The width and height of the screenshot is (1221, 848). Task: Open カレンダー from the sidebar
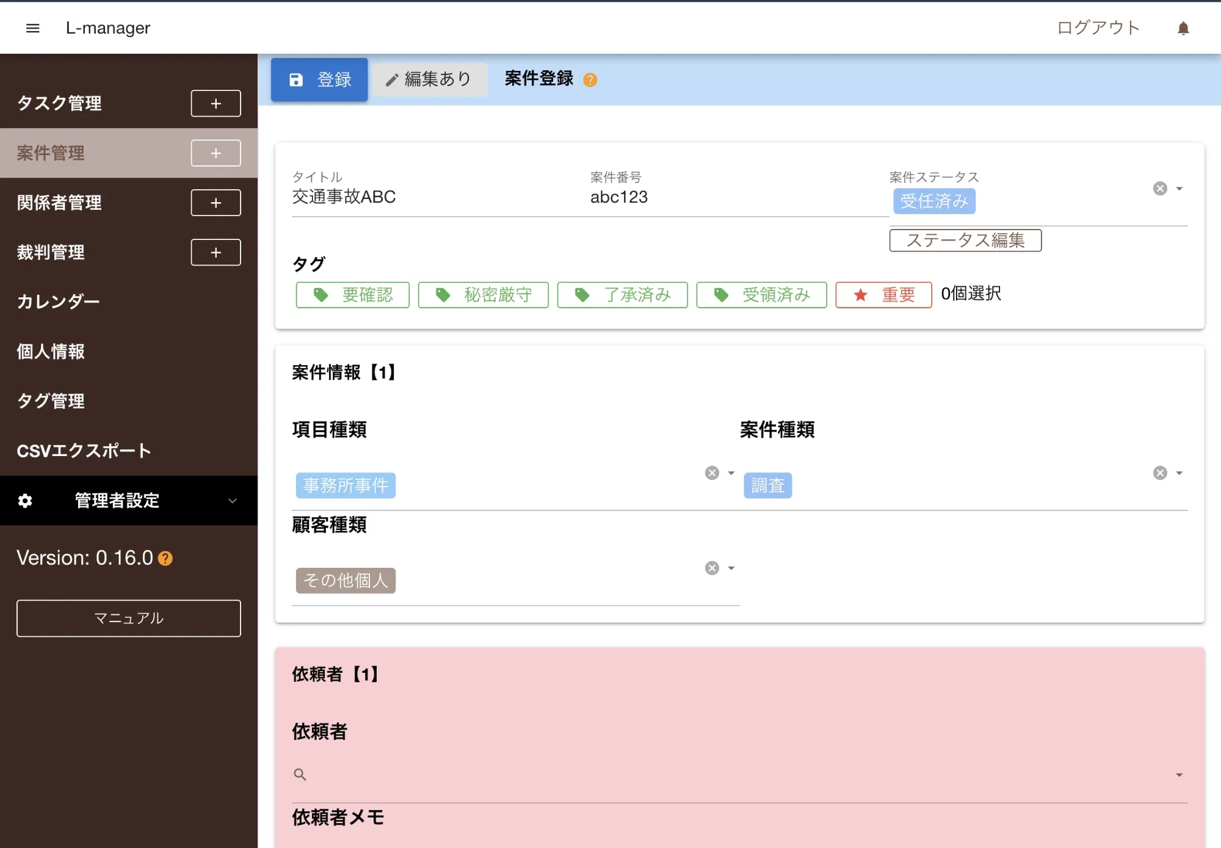[58, 301]
